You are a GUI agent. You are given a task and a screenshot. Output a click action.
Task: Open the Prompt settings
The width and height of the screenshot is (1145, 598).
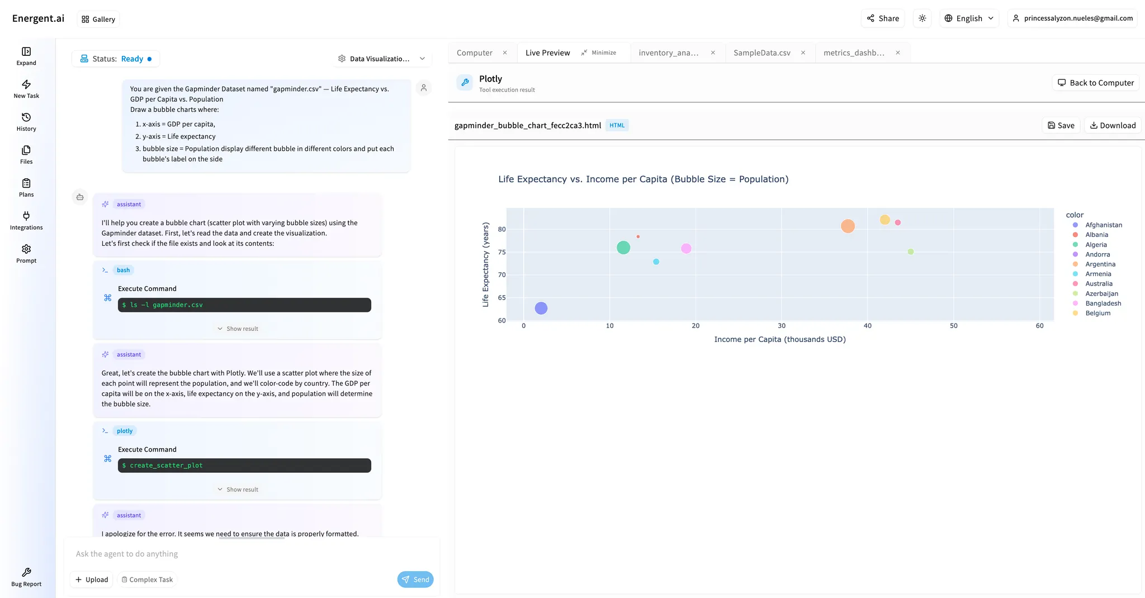coord(26,253)
